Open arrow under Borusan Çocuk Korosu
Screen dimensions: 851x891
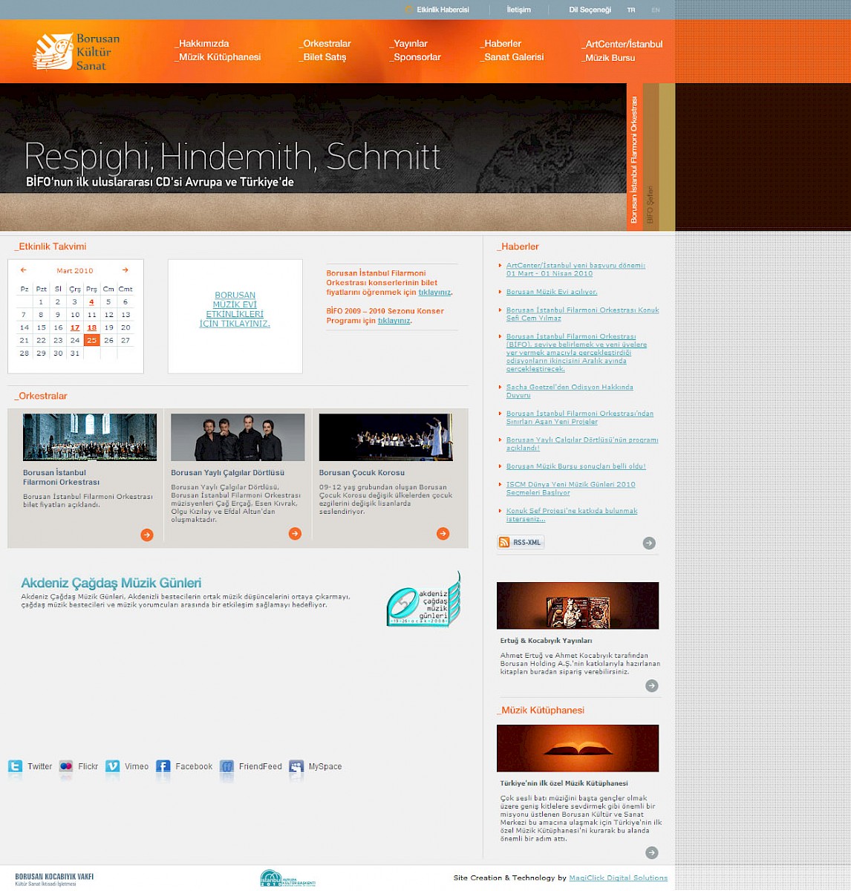[x=443, y=534]
